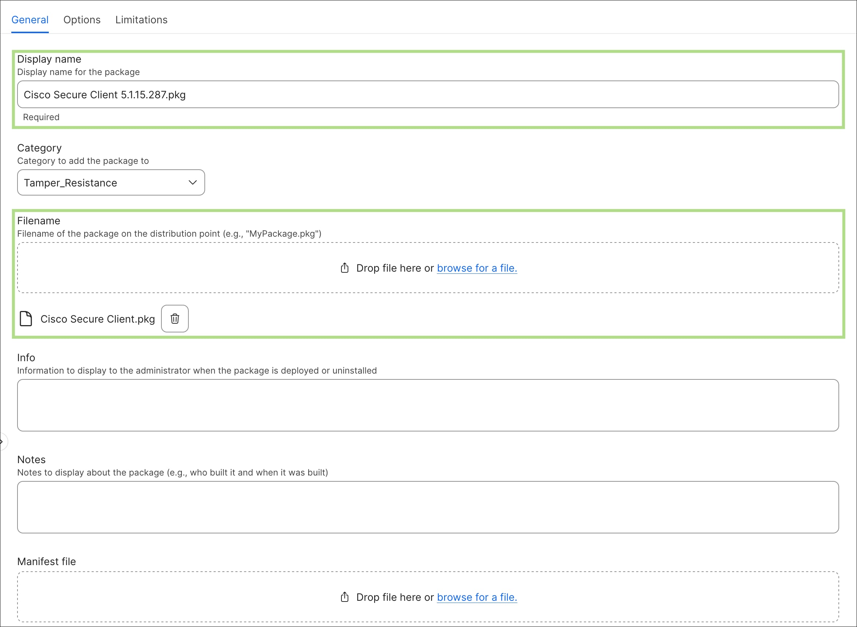This screenshot has height=627, width=857.
Task: Browse for a file under Manifest file
Action: (477, 597)
